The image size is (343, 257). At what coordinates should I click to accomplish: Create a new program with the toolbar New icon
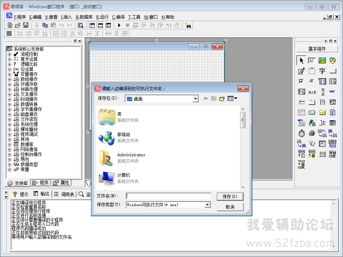[10, 25]
